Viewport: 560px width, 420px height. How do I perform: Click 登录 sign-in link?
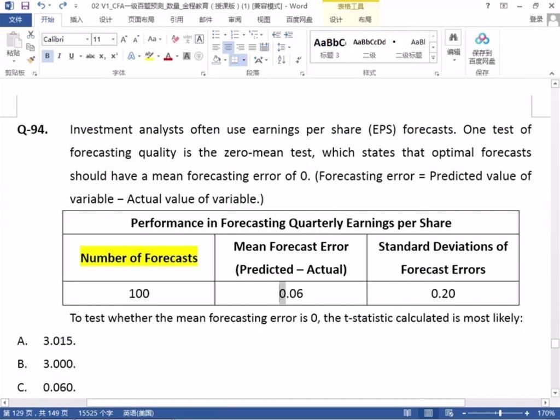point(536,19)
